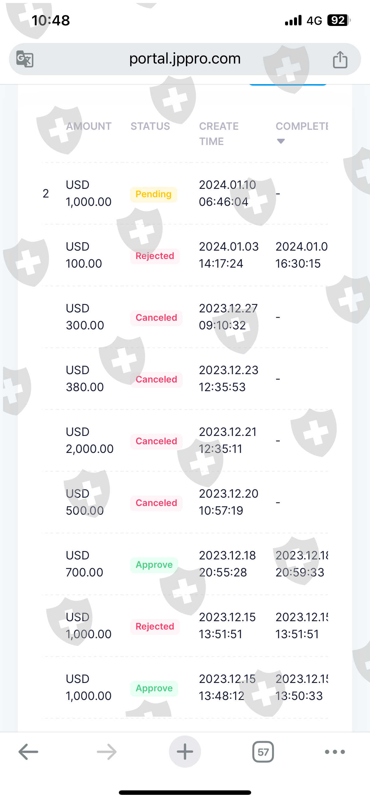
Task: Tap the battery indicator in status bar
Action: tap(338, 21)
